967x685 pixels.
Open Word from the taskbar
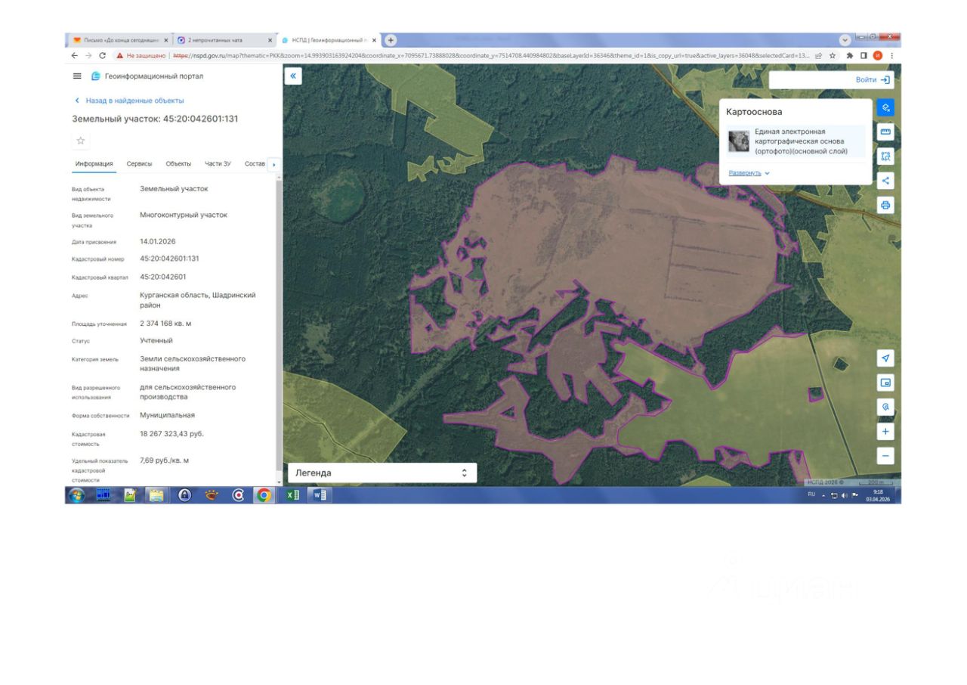point(319,495)
